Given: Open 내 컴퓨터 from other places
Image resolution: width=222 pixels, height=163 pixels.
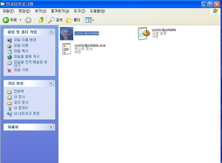Looking at the screenshot, I should pyautogui.click(x=21, y=108).
